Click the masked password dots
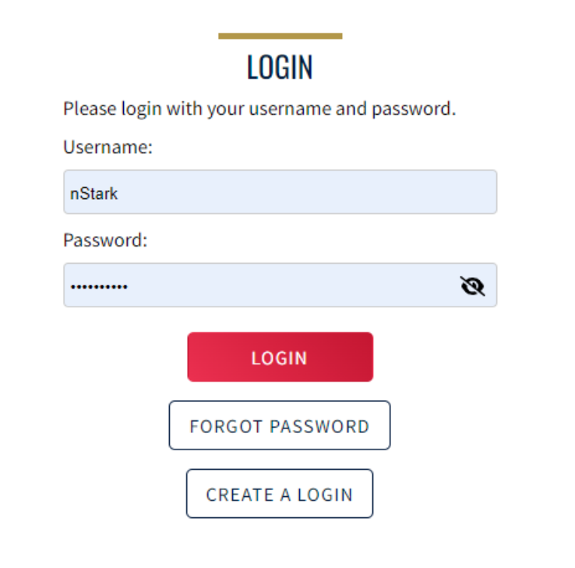Image resolution: width=575 pixels, height=568 pixels. click(x=99, y=286)
